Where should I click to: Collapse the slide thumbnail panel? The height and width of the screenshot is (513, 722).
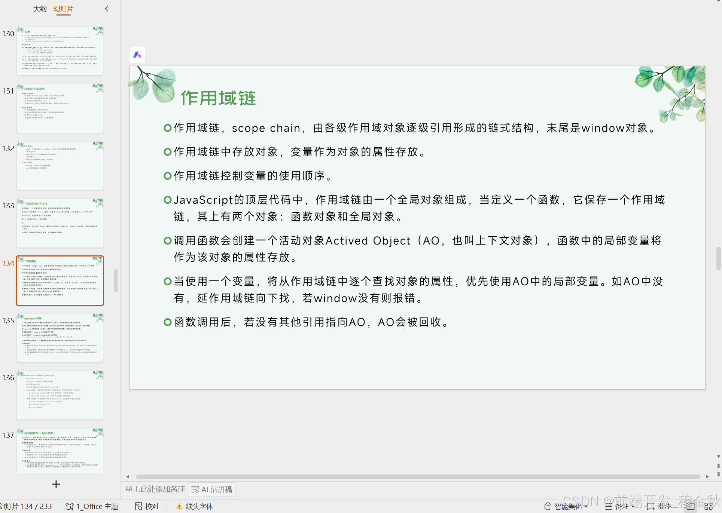pyautogui.click(x=107, y=9)
